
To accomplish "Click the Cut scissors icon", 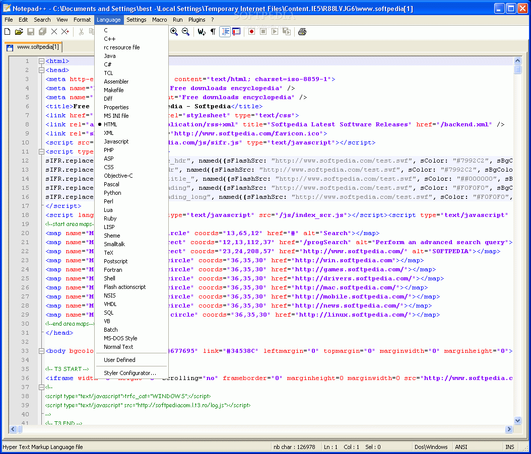I will (x=81, y=32).
